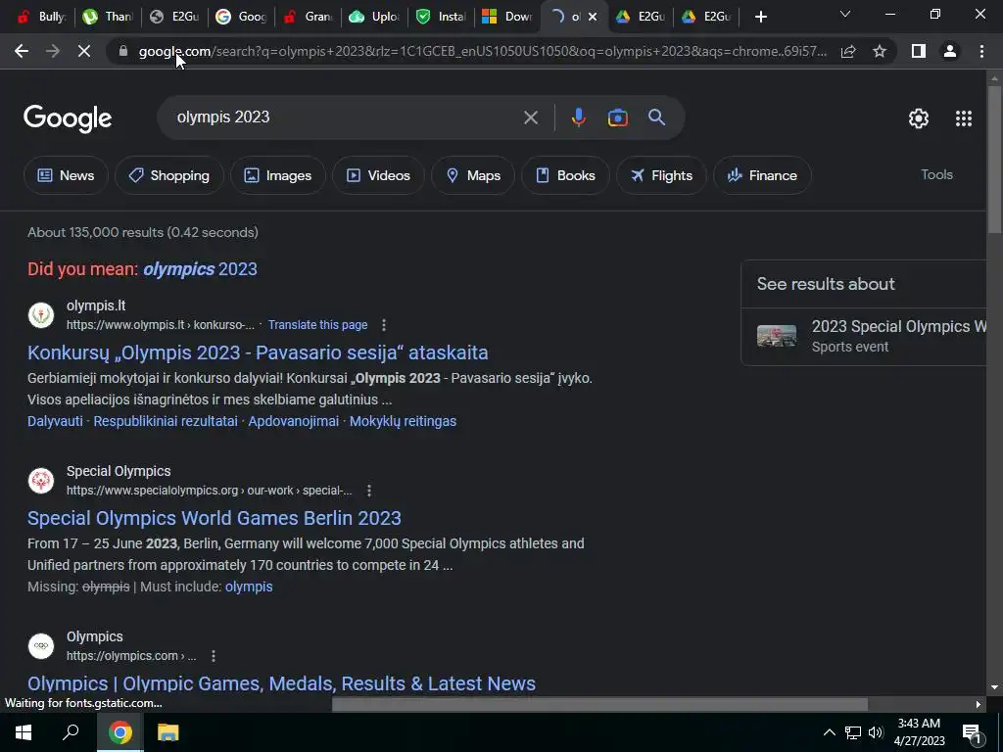Share this page from the address bar
Screen dimensions: 1003x752
point(848,51)
